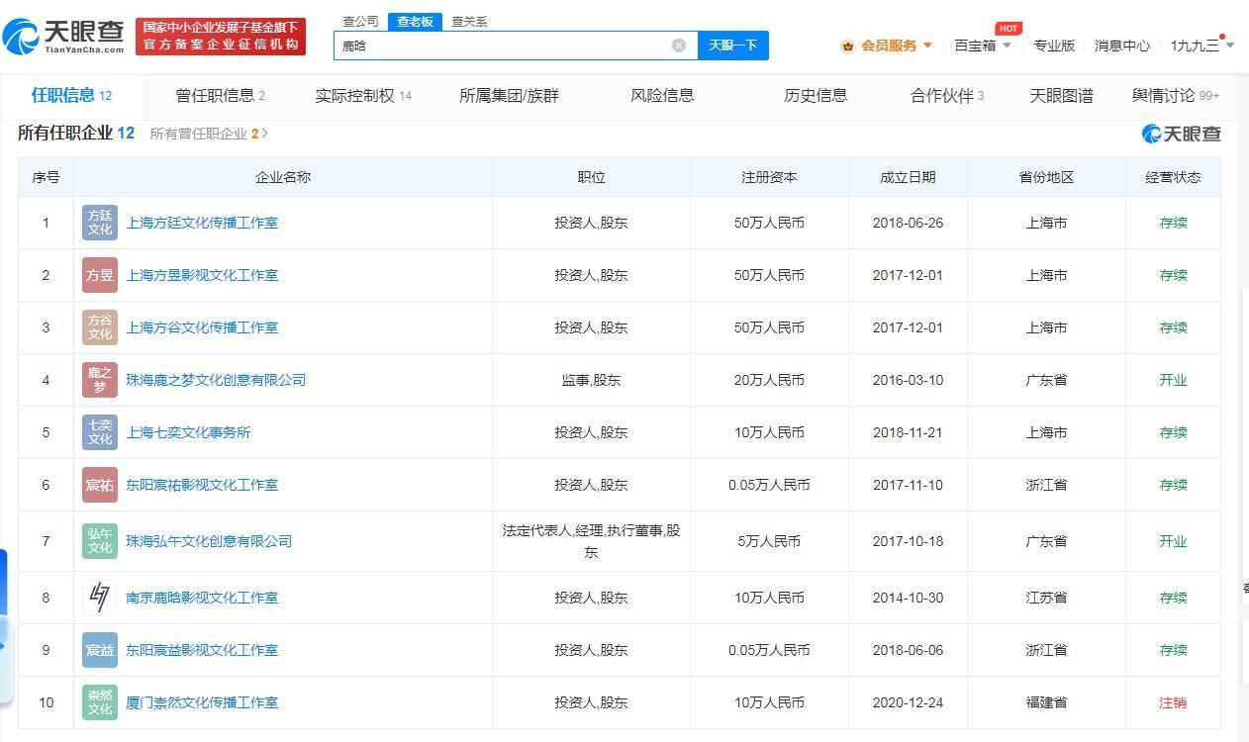Open the 合作伙伴 tab
Image resolution: width=1249 pixels, height=742 pixels.
[x=947, y=96]
